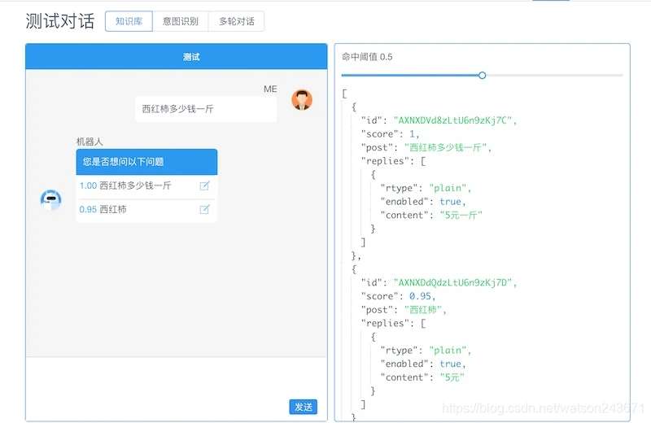Switch to the 知识库 tab
The width and height of the screenshot is (651, 423).
[x=129, y=21]
